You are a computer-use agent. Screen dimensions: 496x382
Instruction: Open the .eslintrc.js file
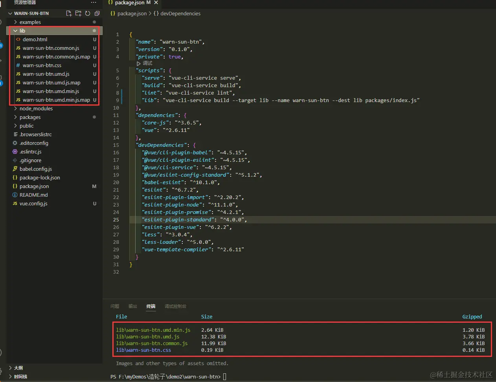tap(54, 152)
